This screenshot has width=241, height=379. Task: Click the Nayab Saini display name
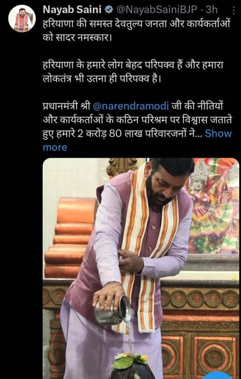point(72,10)
